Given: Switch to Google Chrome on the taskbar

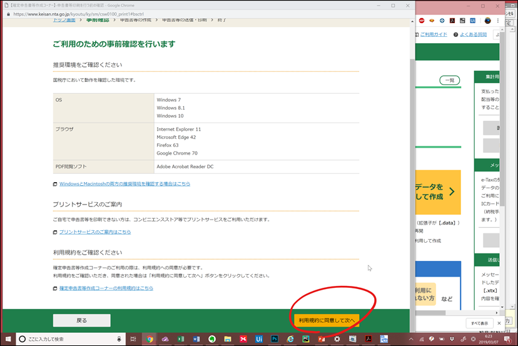Looking at the screenshot, I should click(x=150, y=338).
